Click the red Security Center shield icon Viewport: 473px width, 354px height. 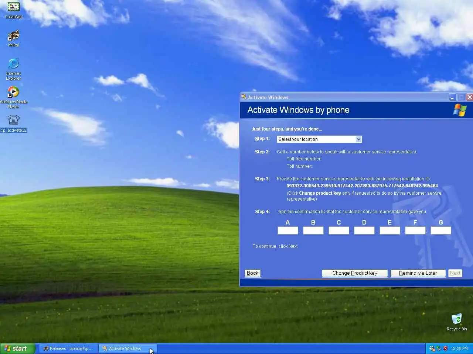pyautogui.click(x=446, y=348)
